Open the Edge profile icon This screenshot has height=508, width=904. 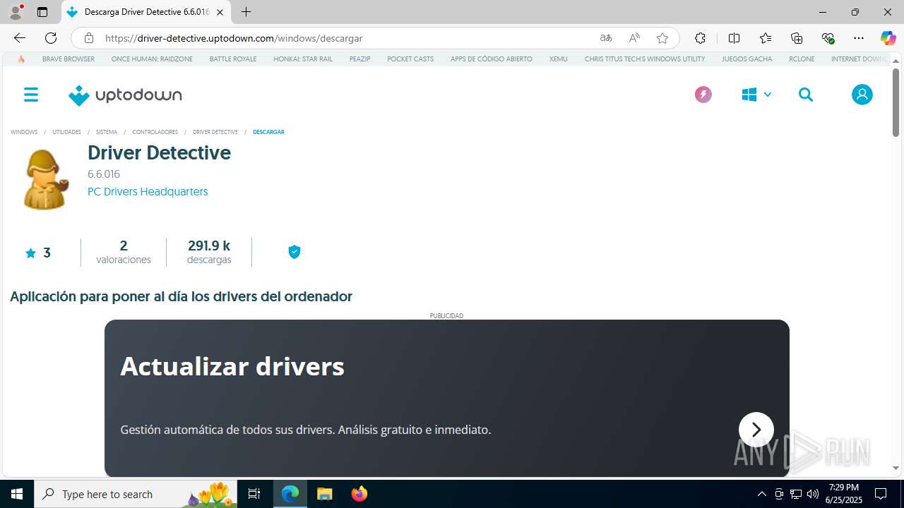[x=16, y=12]
